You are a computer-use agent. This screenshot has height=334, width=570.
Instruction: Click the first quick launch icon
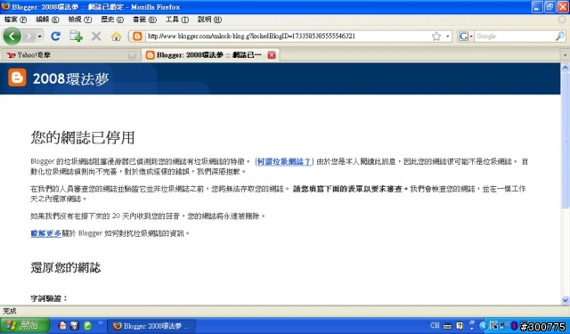click(62, 325)
